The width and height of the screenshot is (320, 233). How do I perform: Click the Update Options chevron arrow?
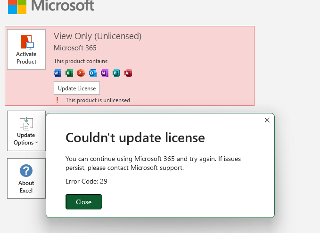tap(37, 143)
